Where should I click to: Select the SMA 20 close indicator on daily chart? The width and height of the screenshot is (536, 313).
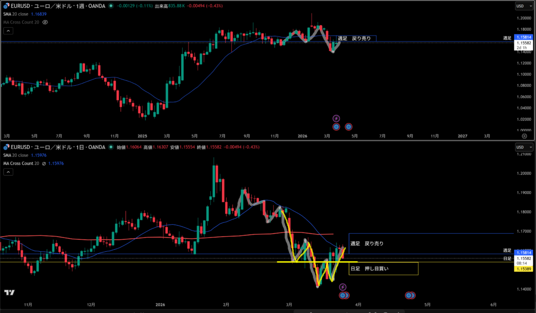click(x=21, y=156)
